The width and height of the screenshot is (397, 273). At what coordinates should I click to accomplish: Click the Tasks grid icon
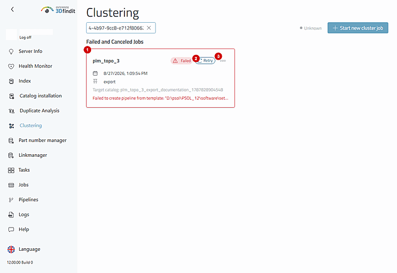[x=11, y=170]
